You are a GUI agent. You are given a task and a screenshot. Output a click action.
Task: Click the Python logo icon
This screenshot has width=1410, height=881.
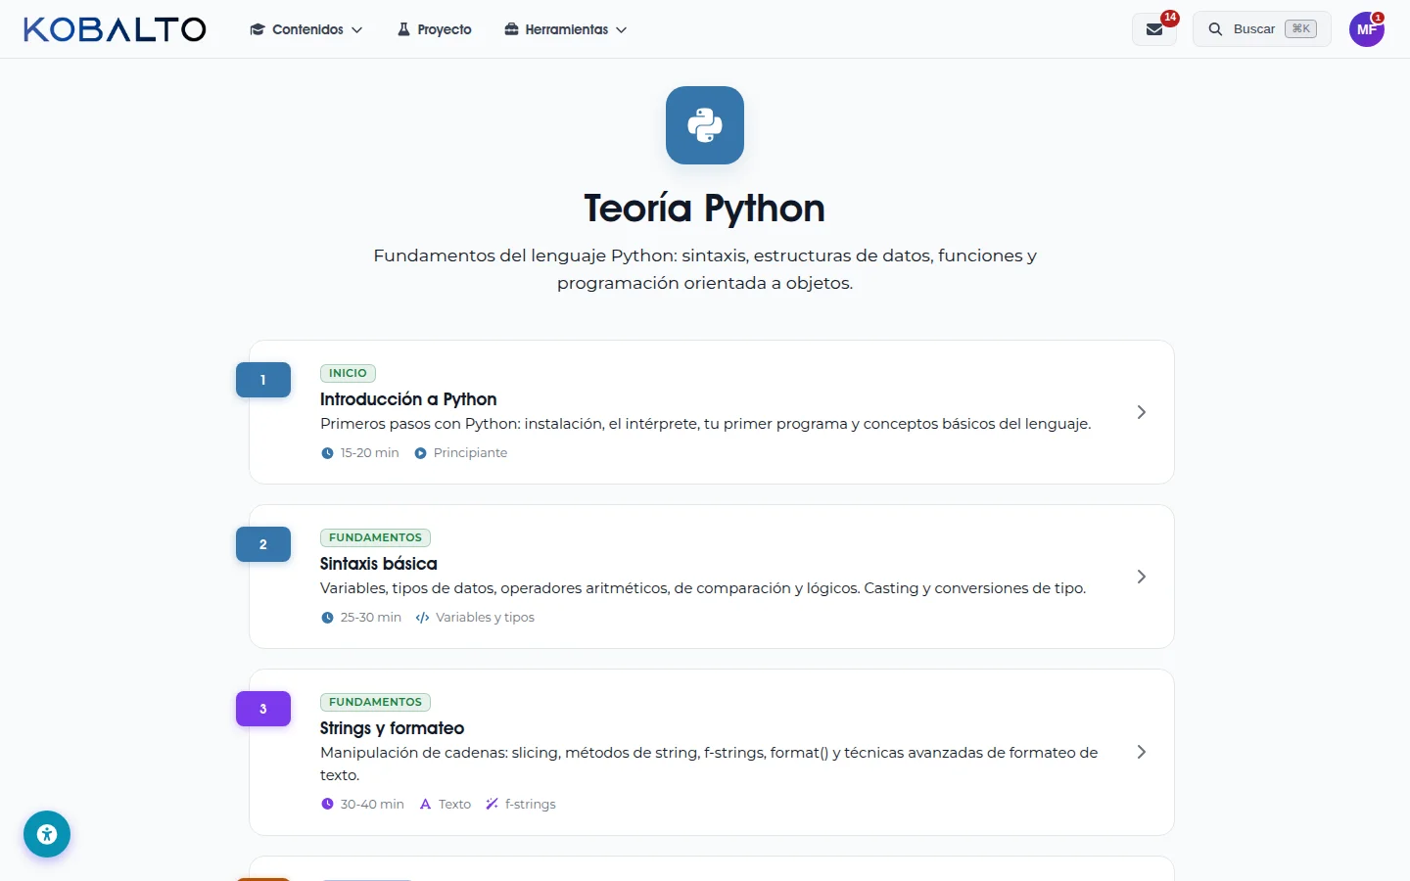pyautogui.click(x=705, y=125)
